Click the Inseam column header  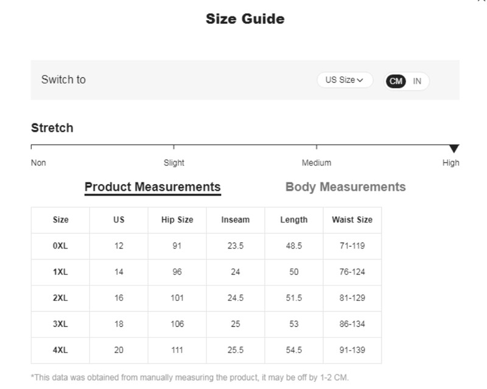236,220
